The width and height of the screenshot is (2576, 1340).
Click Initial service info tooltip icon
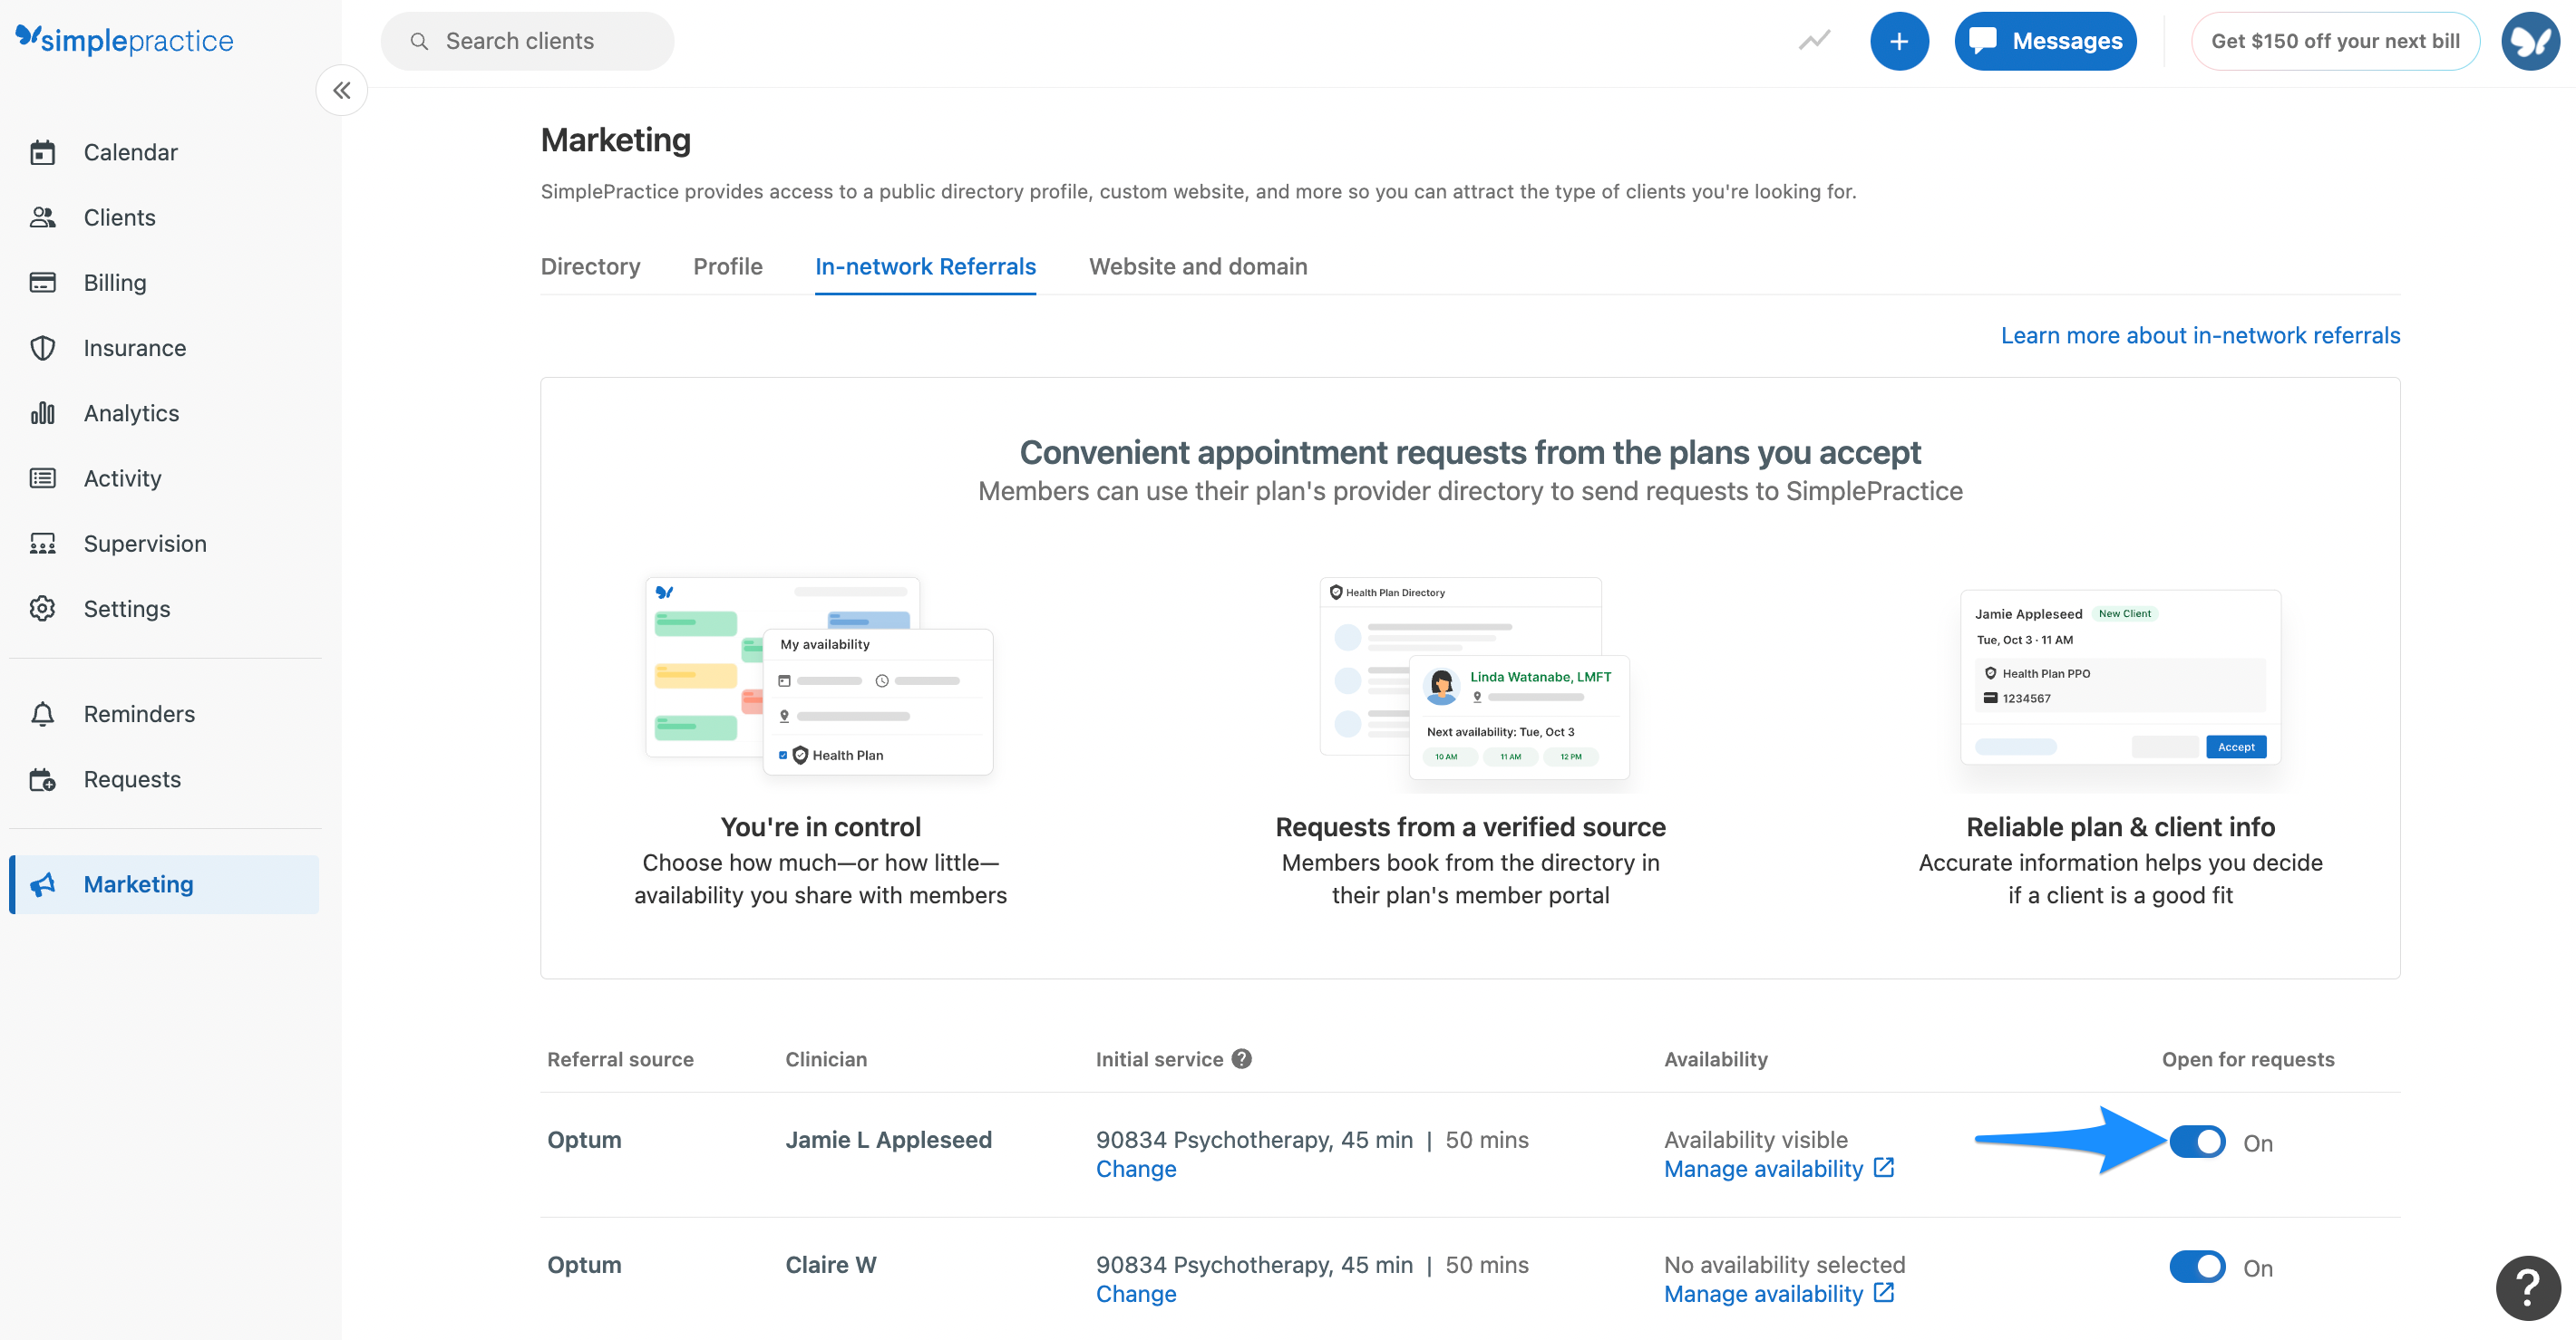(1242, 1059)
